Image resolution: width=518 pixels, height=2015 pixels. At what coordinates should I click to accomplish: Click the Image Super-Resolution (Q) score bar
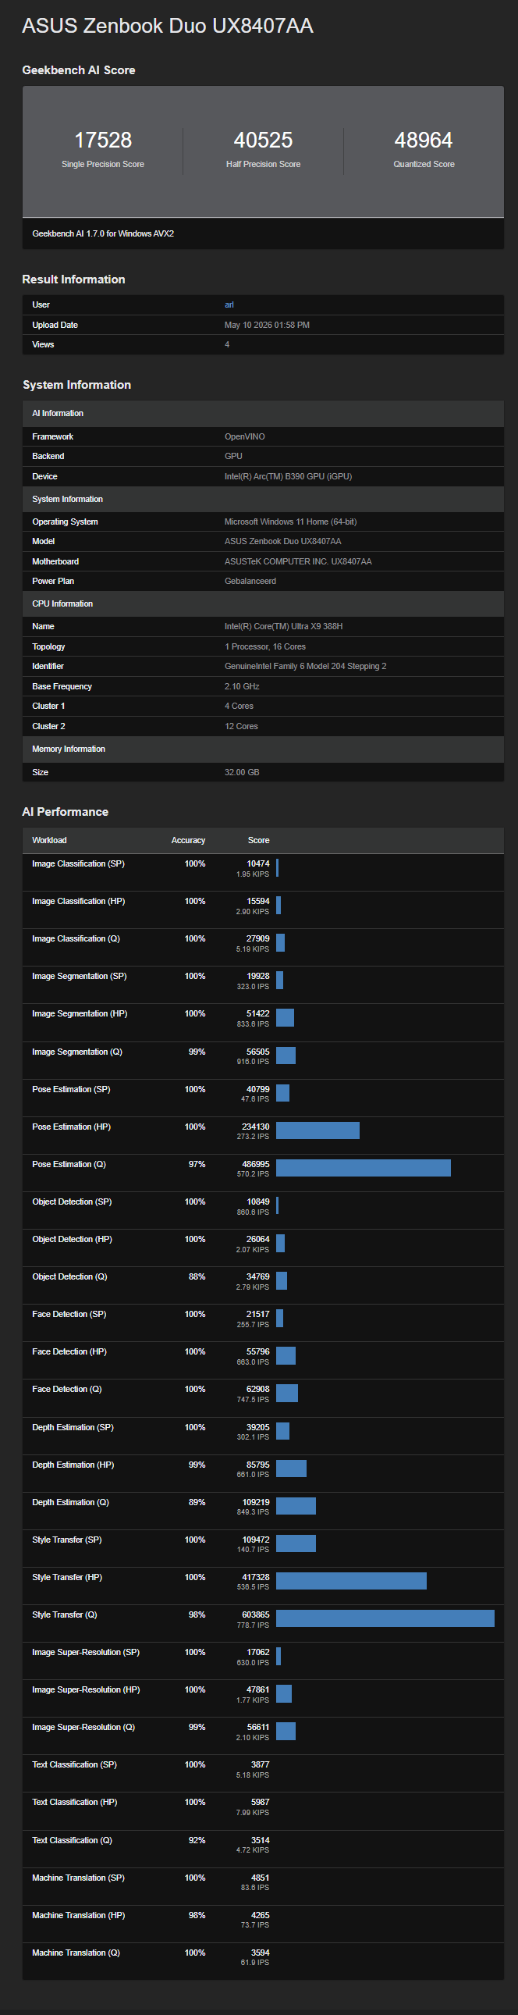286,1731
